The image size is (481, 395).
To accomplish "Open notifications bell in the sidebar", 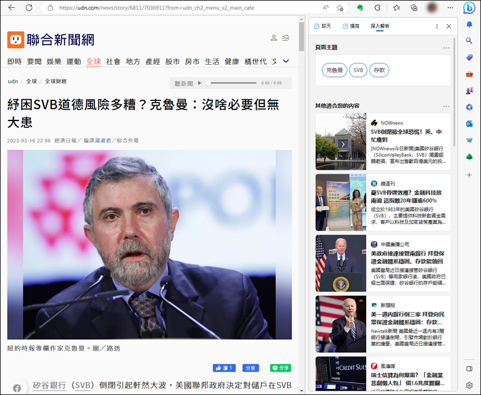I will (x=469, y=25).
